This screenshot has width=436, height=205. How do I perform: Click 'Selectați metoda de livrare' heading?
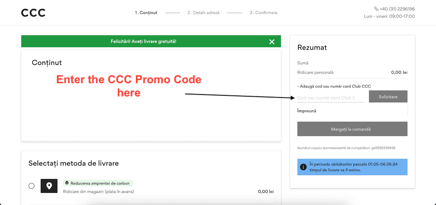(73, 163)
